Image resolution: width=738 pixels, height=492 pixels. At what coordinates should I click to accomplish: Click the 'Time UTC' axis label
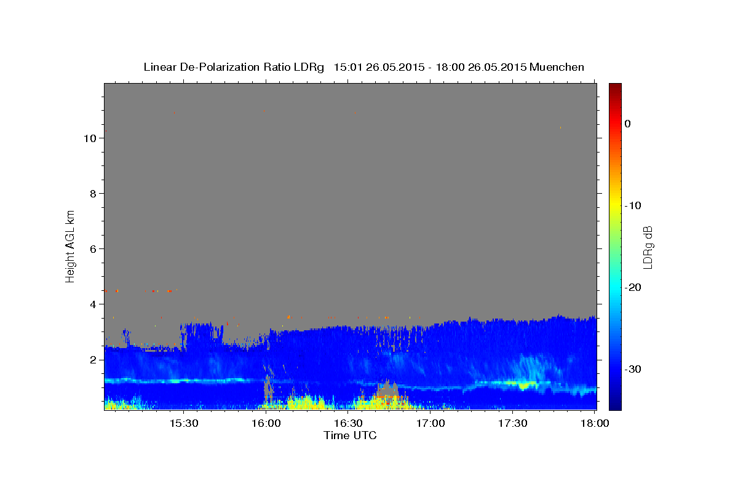[350, 435]
